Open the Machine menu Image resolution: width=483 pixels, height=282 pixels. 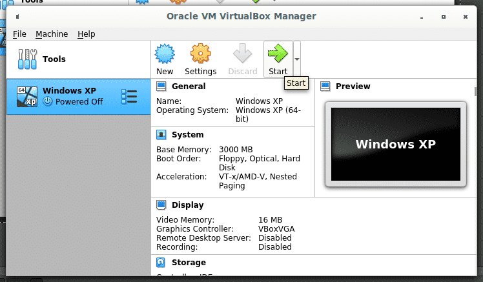(52, 34)
